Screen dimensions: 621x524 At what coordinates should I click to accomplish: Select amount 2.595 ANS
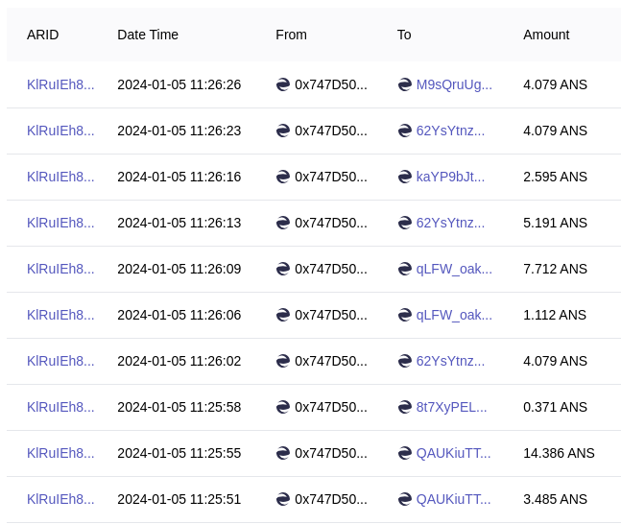pyautogui.click(x=555, y=177)
